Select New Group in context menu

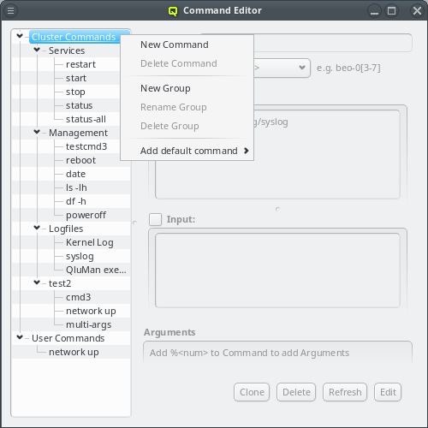188,88
